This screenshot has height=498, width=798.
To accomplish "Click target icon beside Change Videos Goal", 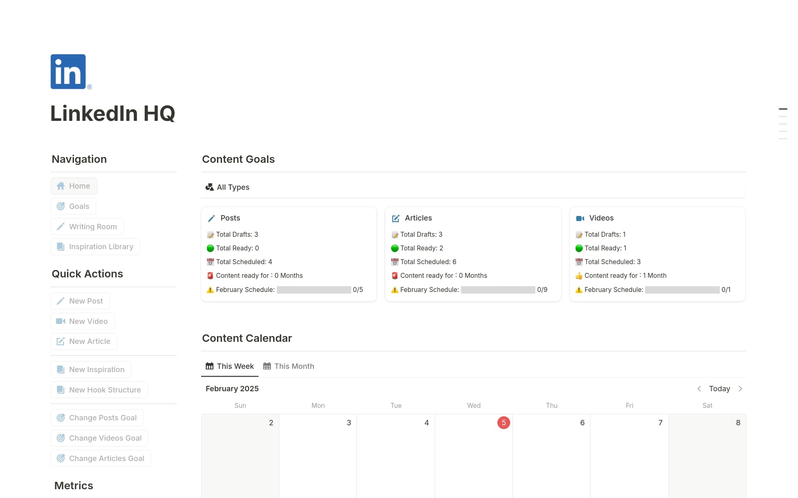I will (61, 438).
